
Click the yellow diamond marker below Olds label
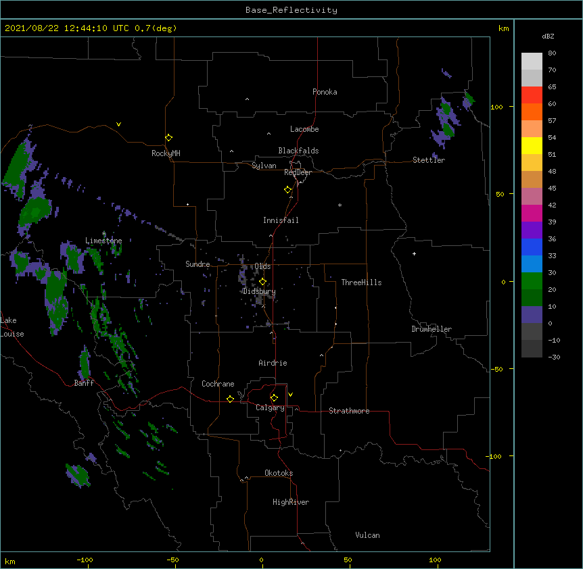tap(263, 282)
